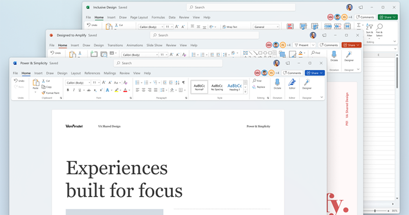The width and height of the screenshot is (409, 215).
Task: Open Designer in Word ribbon
Action: point(307,84)
